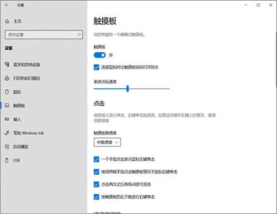Click the 更改光标速度 label
The image size is (277, 214).
pyautogui.click(x=105, y=82)
